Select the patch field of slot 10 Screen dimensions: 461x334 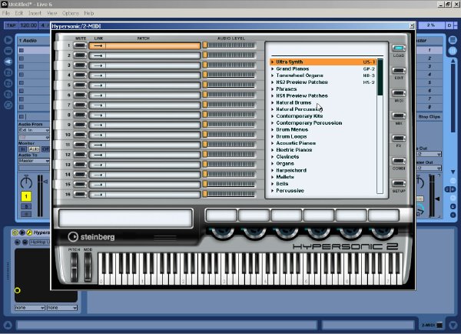[153, 135]
